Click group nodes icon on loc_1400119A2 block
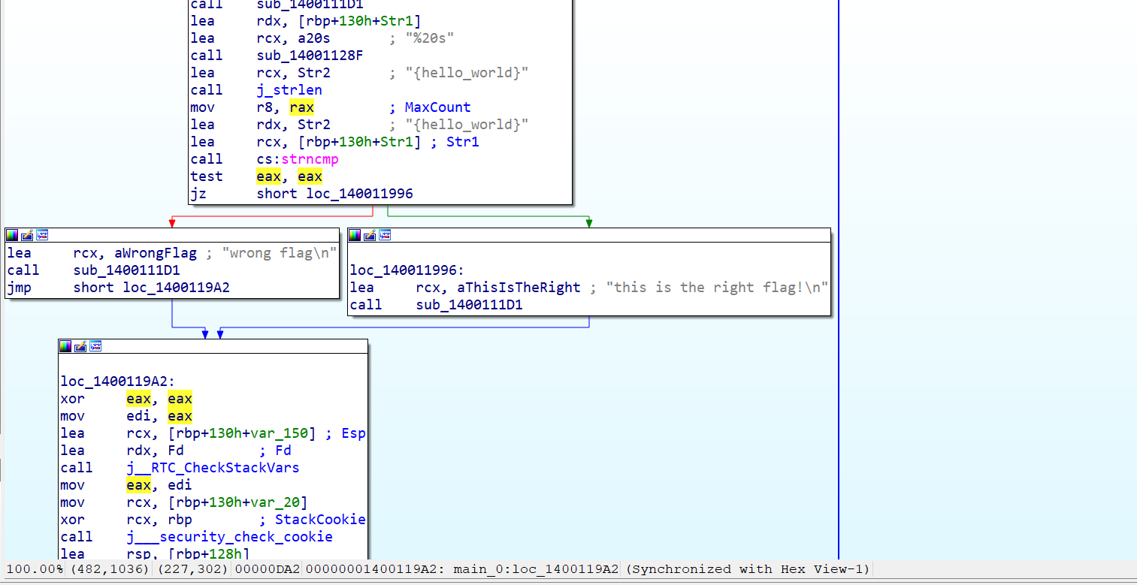The width and height of the screenshot is (1137, 585). coord(95,346)
